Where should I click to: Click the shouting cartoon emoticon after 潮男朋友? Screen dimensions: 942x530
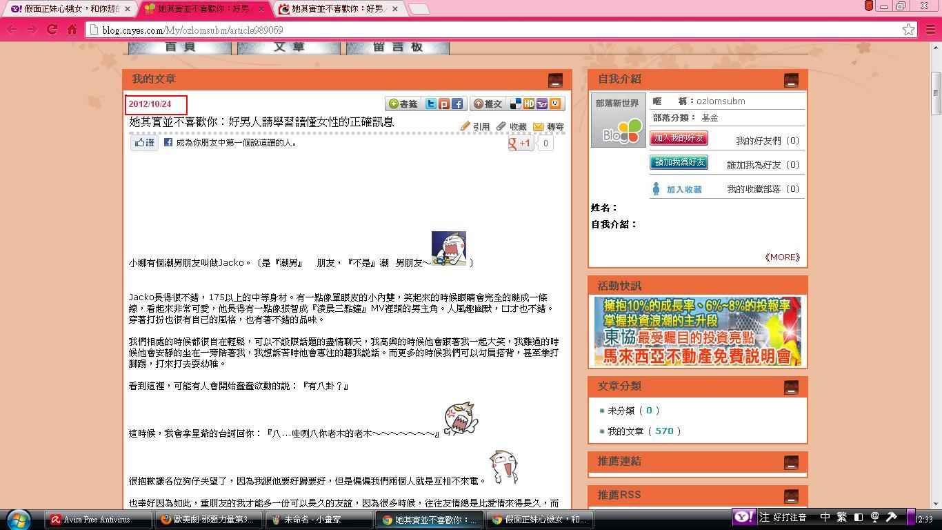(449, 248)
